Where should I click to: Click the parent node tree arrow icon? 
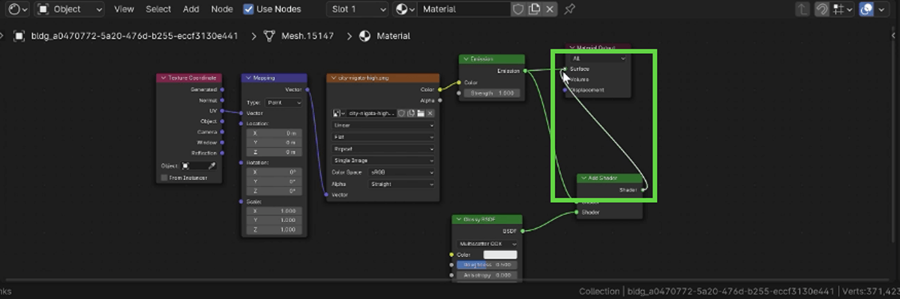point(803,9)
